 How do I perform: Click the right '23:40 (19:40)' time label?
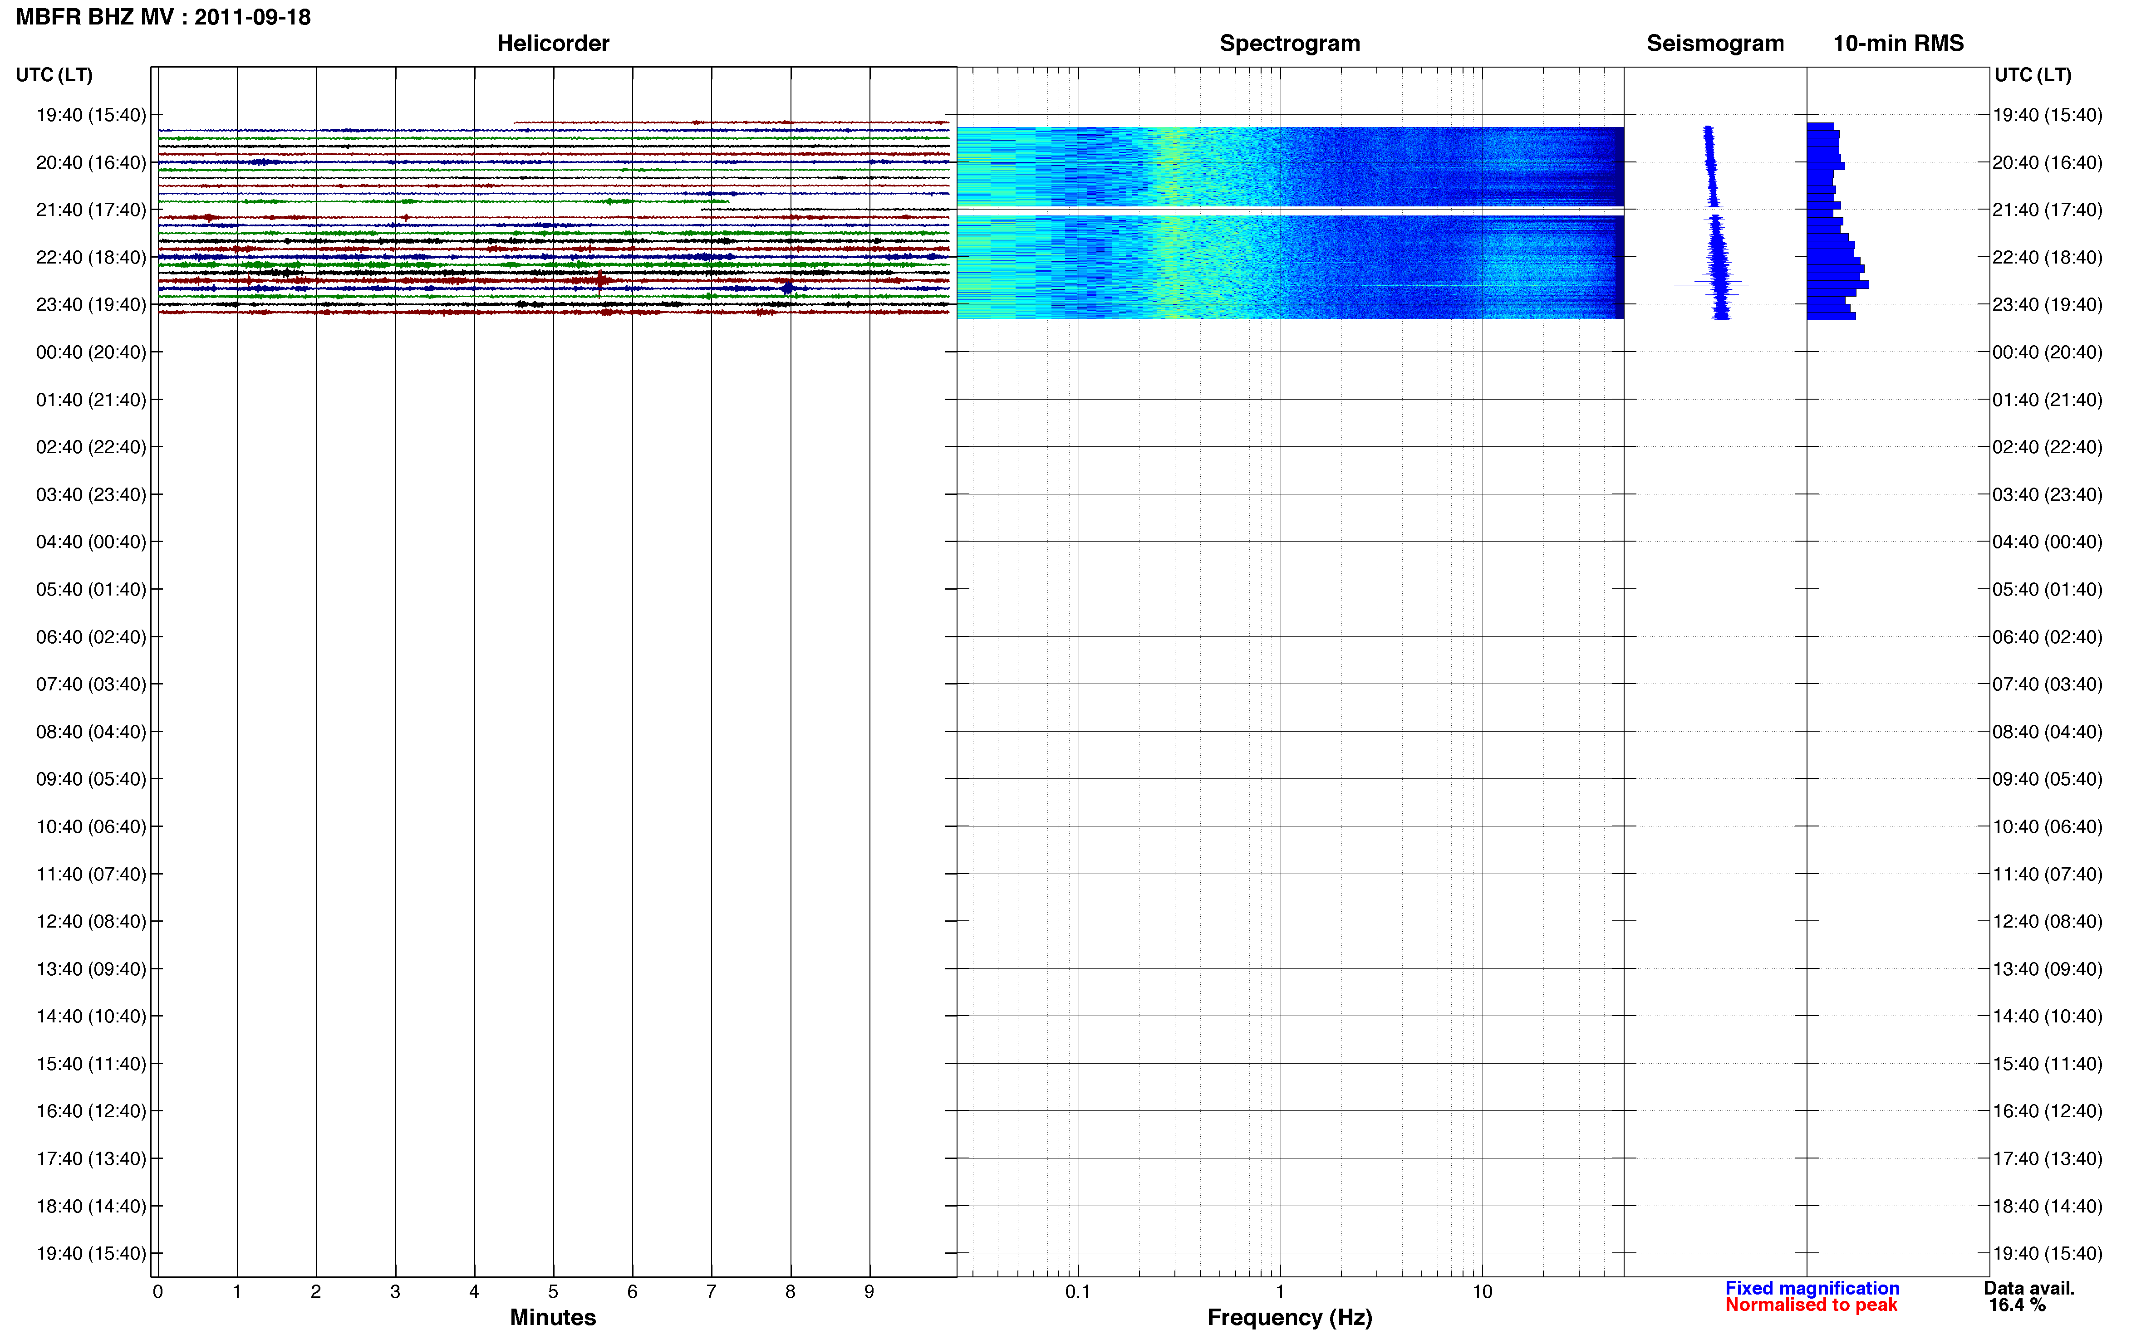(2047, 305)
